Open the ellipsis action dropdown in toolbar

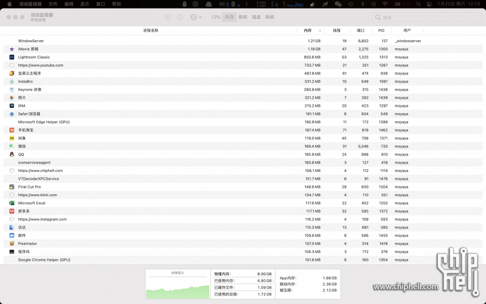[x=196, y=17]
